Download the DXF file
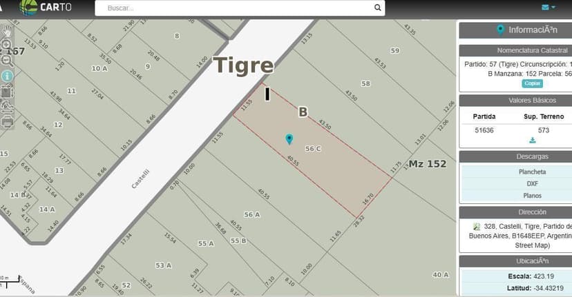Screen dimensions: 572x297 [531, 184]
